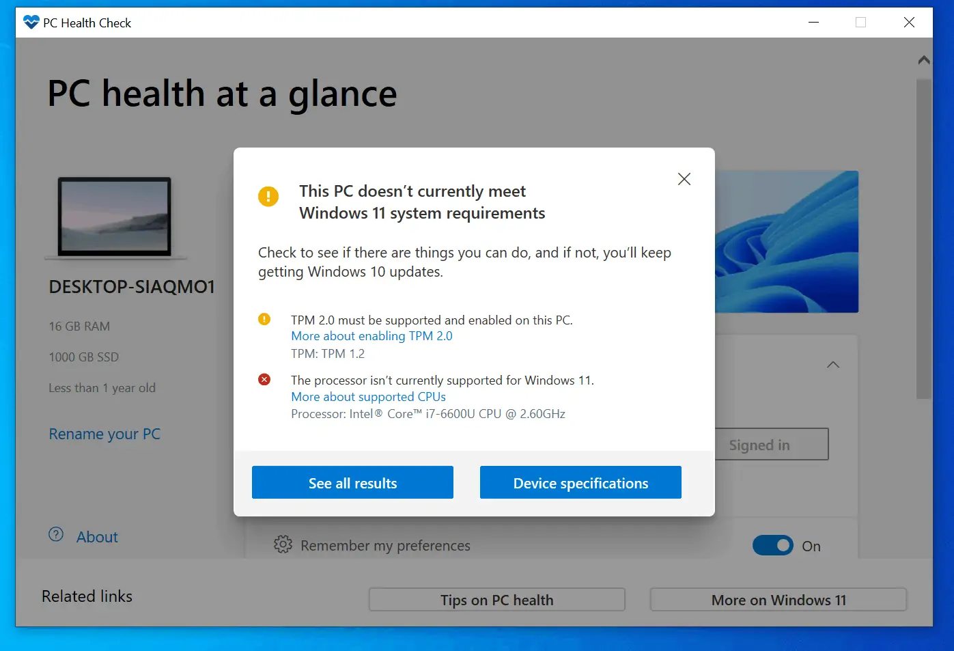954x651 pixels.
Task: Click the scroll up arrow of the scrollbar
Action: point(924,60)
